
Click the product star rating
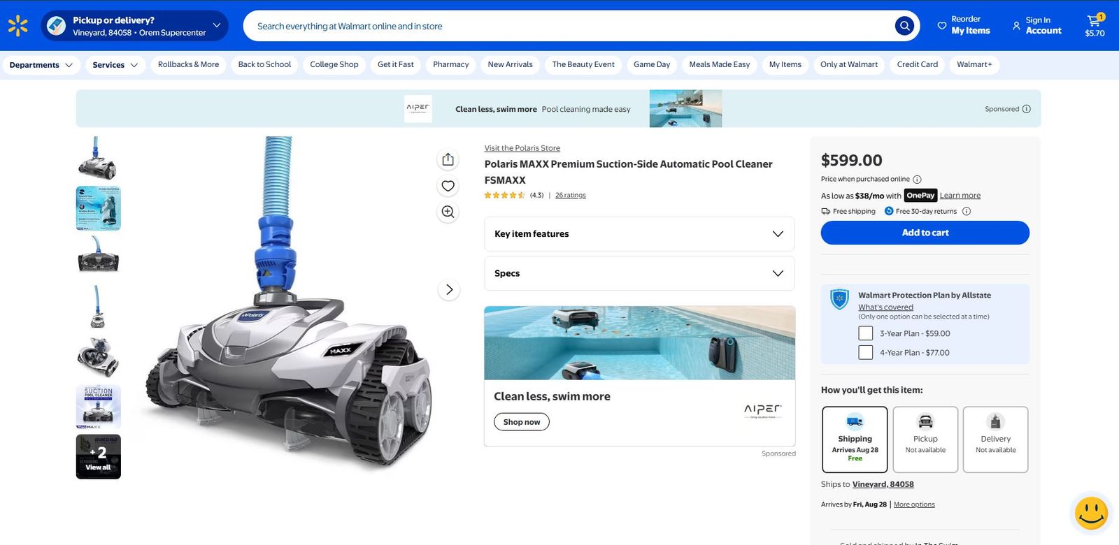point(504,196)
